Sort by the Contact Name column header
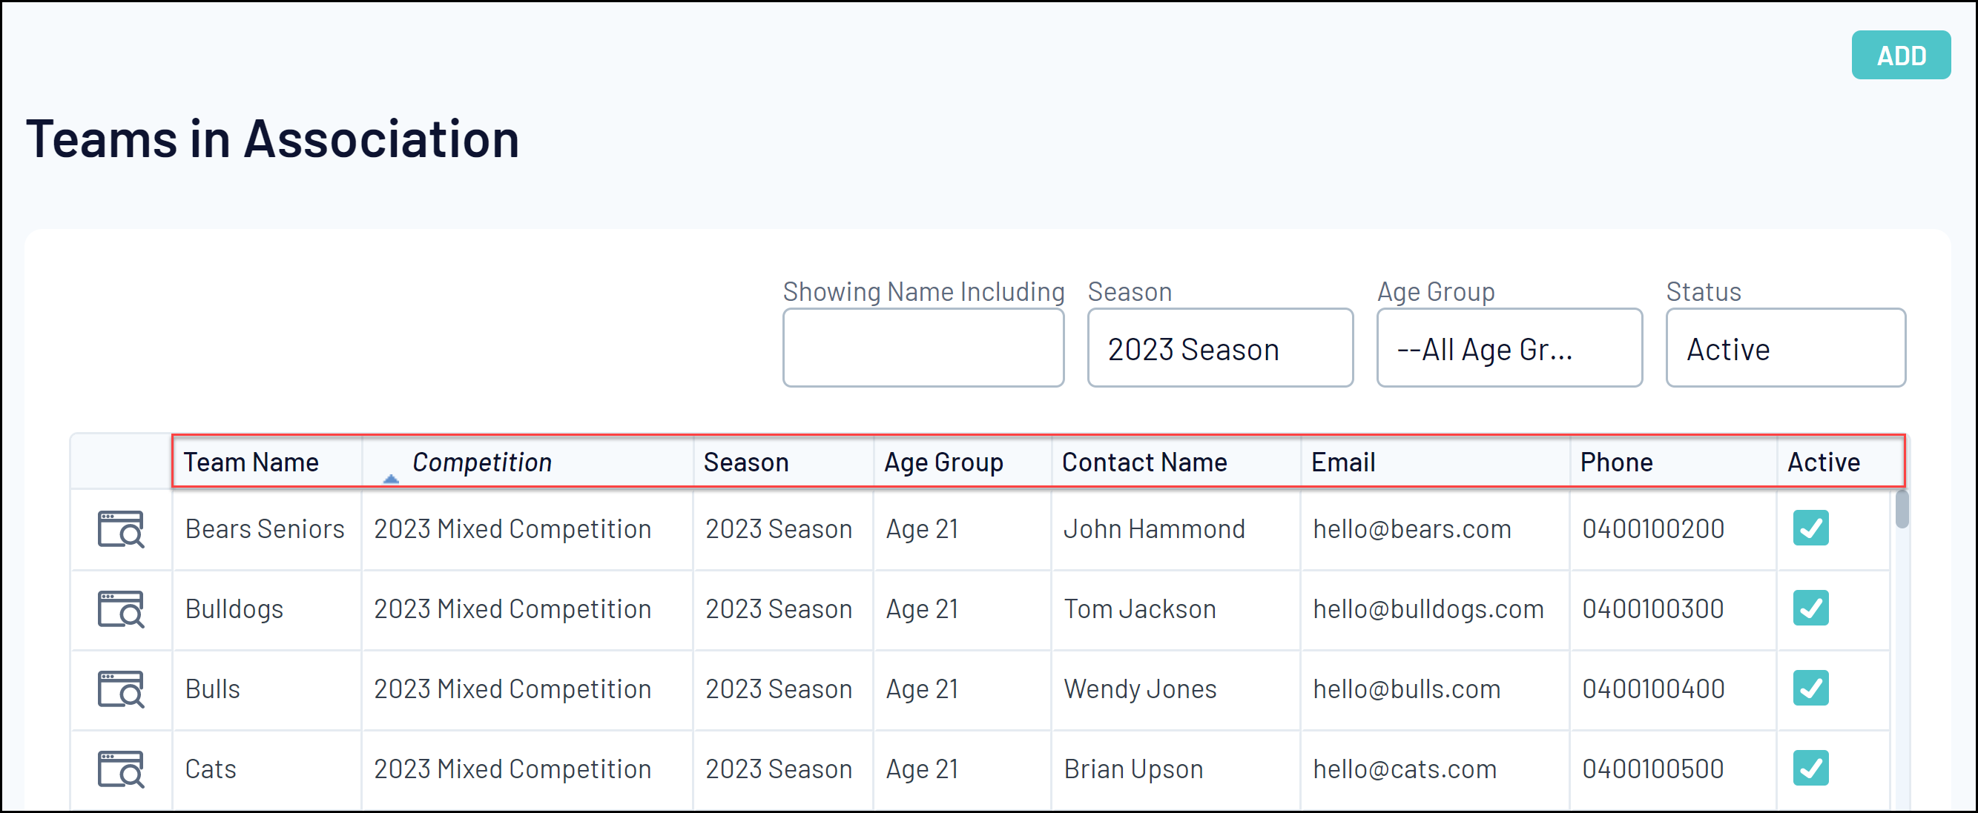This screenshot has height=813, width=1978. [1144, 462]
